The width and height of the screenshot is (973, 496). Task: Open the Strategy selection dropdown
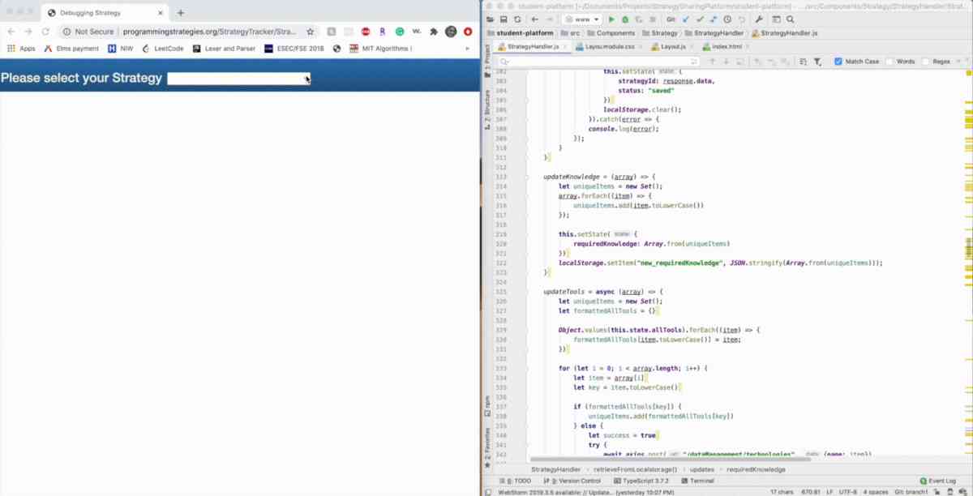pos(239,79)
